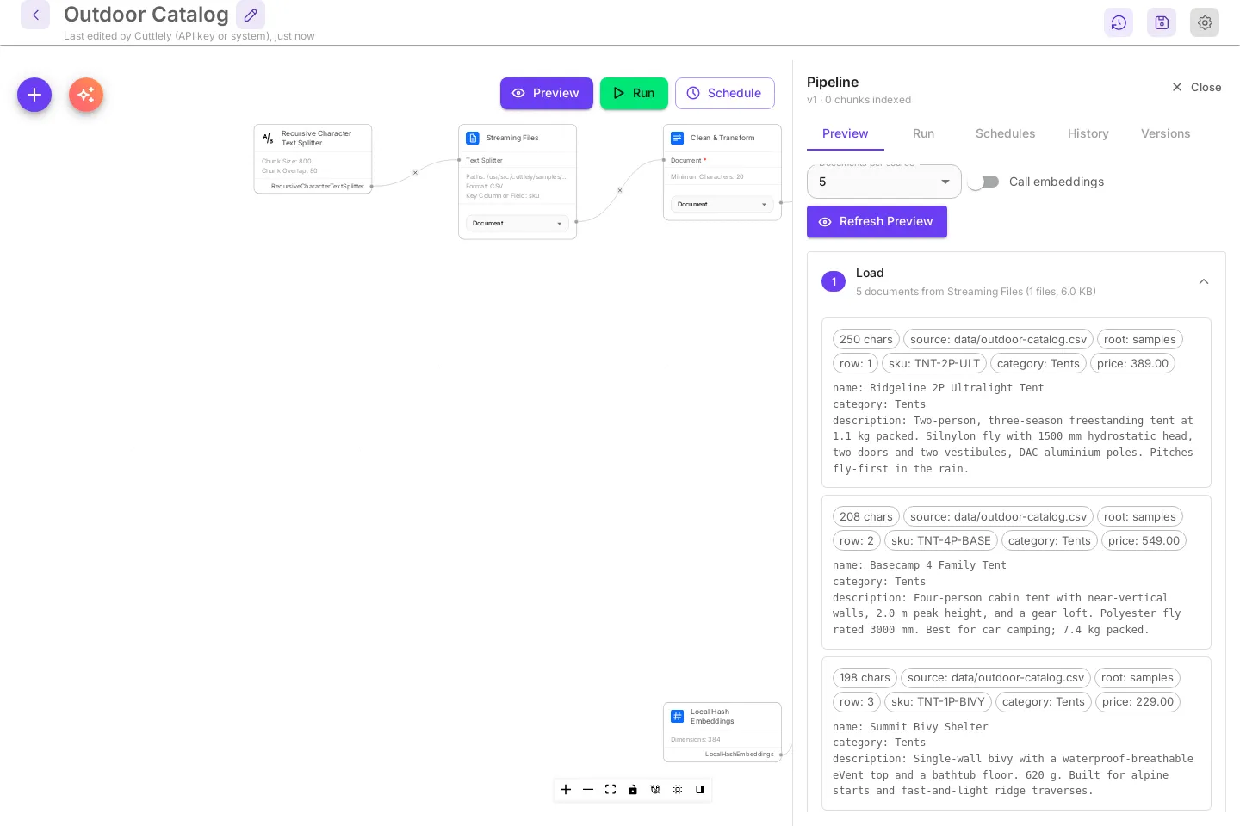The image size is (1240, 826).
Task: Click the auto-layout sun-shaped canvas control
Action: [678, 789]
